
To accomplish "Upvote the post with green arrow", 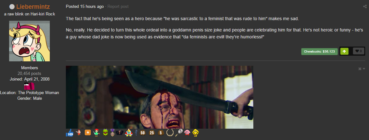I will [344, 52].
